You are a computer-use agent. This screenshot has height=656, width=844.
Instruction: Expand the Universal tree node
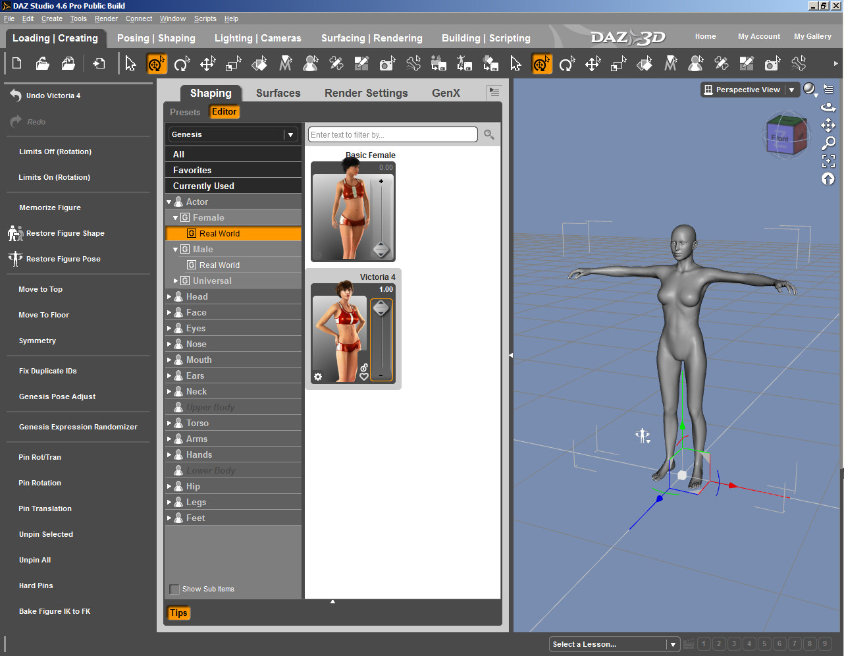click(176, 281)
